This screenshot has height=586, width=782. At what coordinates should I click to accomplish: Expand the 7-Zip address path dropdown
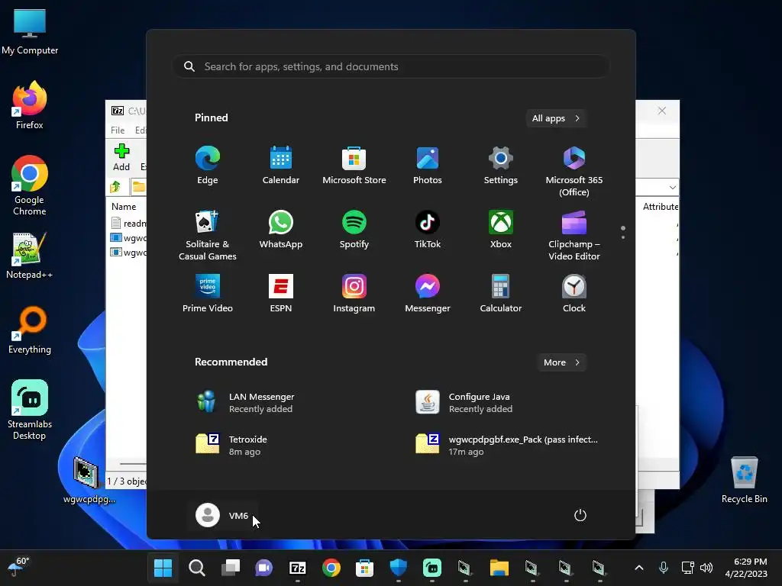click(672, 188)
